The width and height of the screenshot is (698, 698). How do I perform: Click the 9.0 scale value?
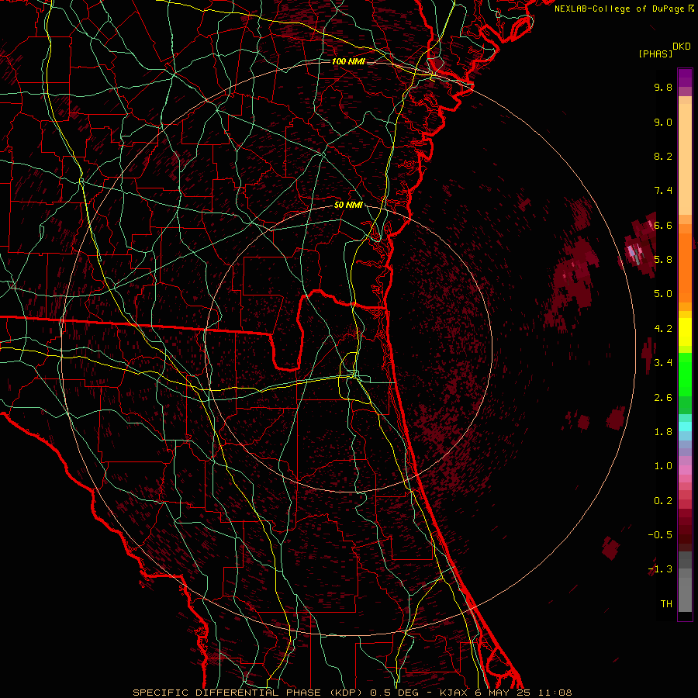tap(663, 122)
